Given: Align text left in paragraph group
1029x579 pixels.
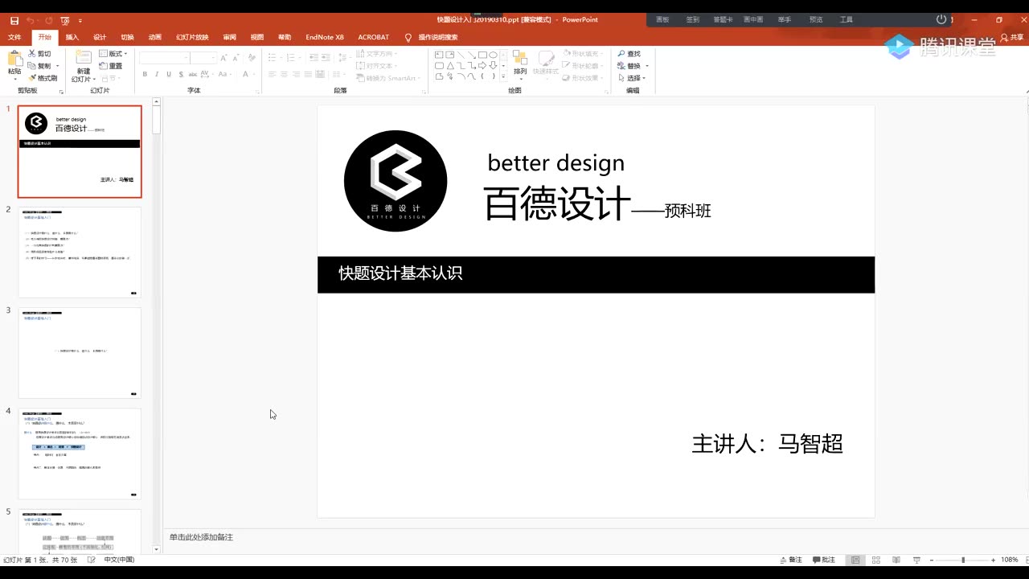Looking at the screenshot, I should pos(272,75).
